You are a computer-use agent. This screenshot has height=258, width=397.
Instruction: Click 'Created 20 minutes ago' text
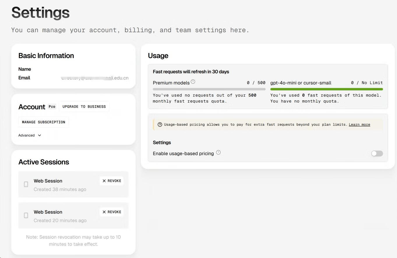[x=60, y=220]
